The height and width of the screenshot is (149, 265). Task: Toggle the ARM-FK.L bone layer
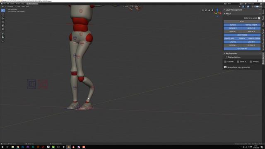click(x=233, y=28)
